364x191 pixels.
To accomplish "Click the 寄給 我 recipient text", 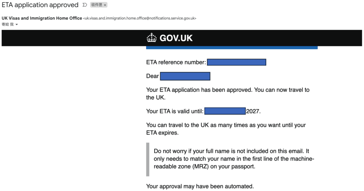I will coord(7,25).
